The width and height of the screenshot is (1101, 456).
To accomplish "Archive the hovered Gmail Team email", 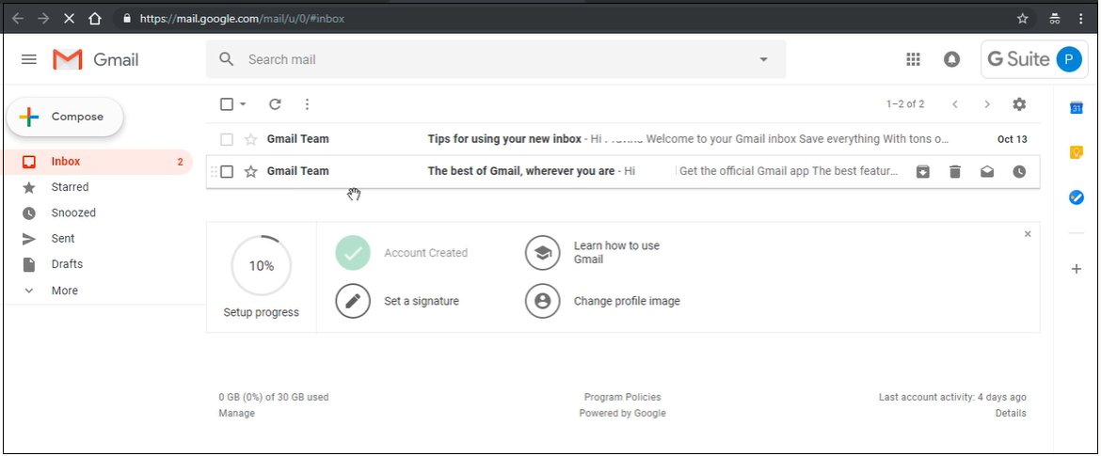I will click(x=923, y=171).
